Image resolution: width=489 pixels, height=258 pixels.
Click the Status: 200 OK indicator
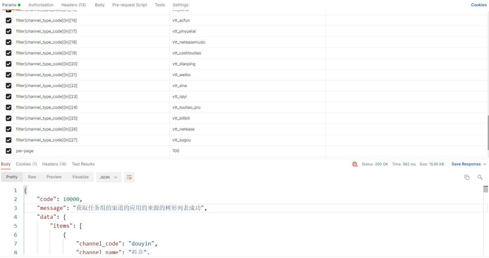375,164
